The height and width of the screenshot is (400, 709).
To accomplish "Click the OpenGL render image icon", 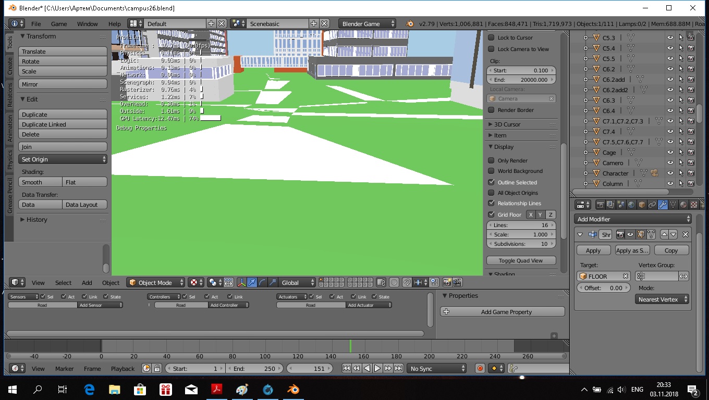I will pyautogui.click(x=446, y=282).
